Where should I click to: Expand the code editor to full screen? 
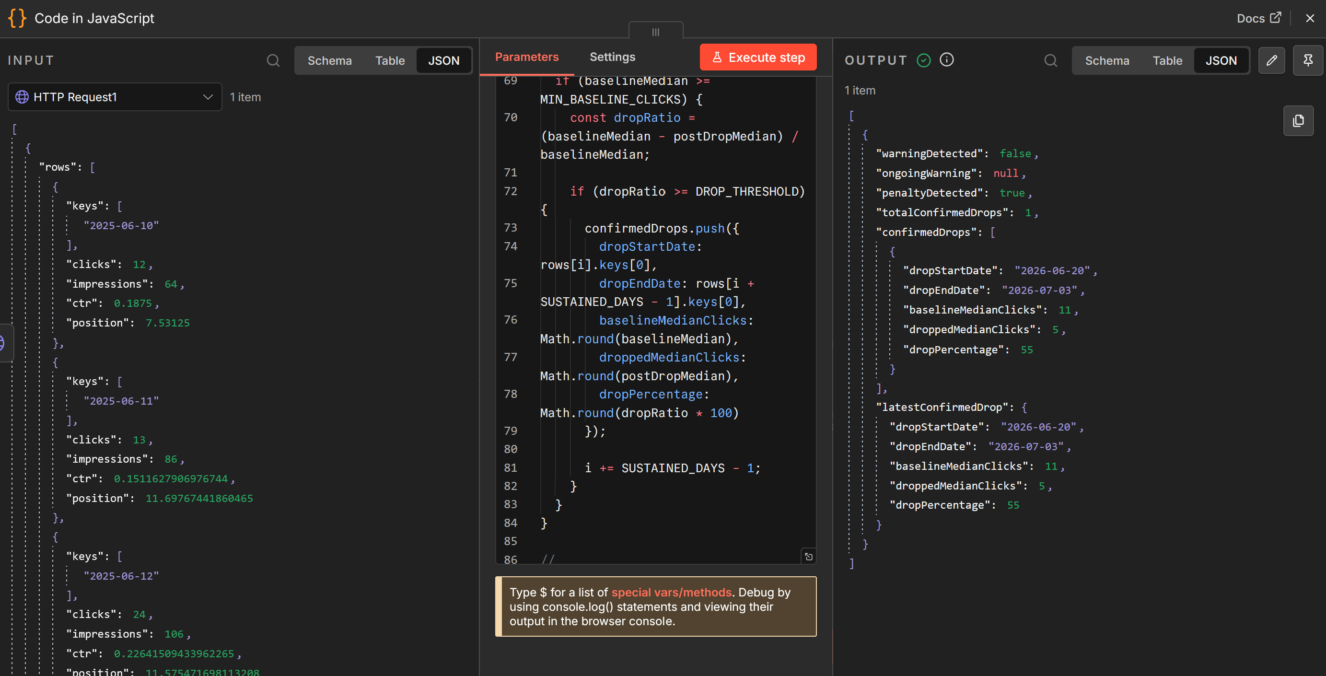click(809, 556)
